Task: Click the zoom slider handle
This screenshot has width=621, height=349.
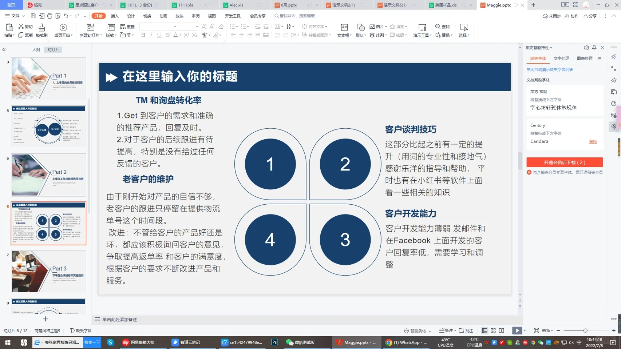Action: (585, 330)
